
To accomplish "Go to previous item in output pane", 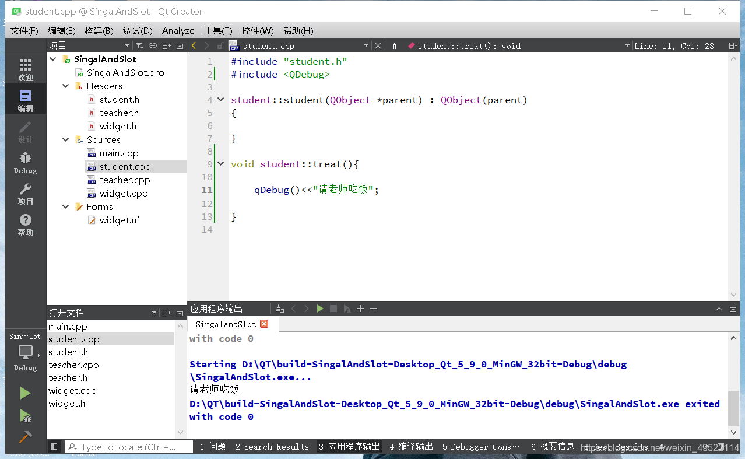I will 294,309.
